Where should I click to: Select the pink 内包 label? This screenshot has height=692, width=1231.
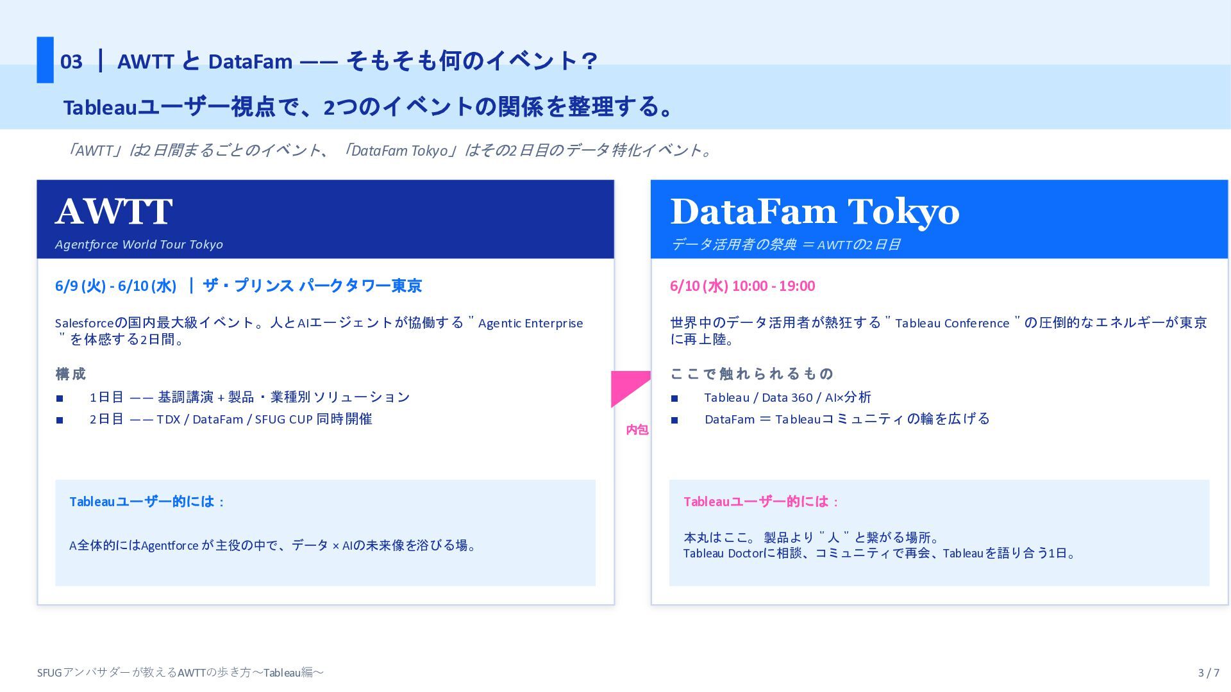tap(637, 430)
